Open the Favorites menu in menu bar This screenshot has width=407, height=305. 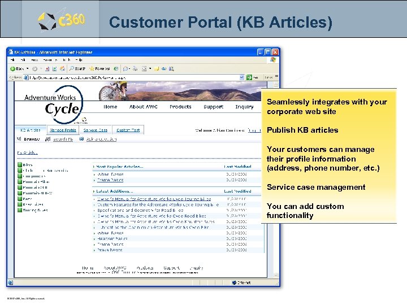(x=50, y=60)
